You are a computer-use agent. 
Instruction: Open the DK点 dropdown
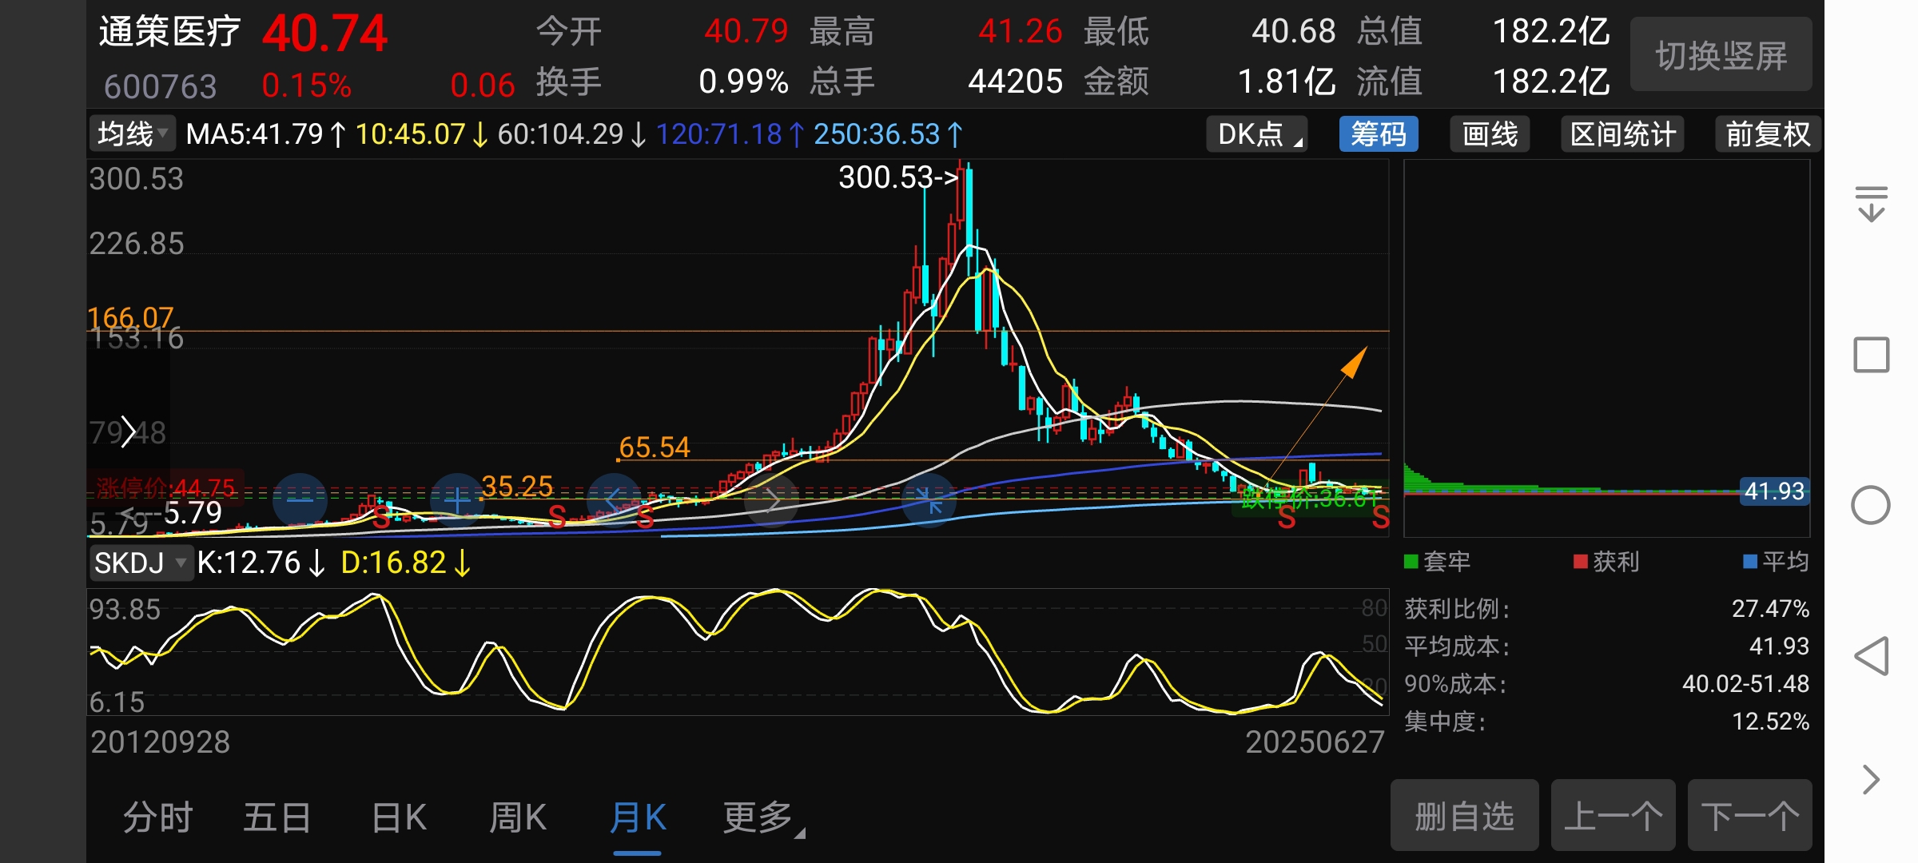pos(1257,133)
